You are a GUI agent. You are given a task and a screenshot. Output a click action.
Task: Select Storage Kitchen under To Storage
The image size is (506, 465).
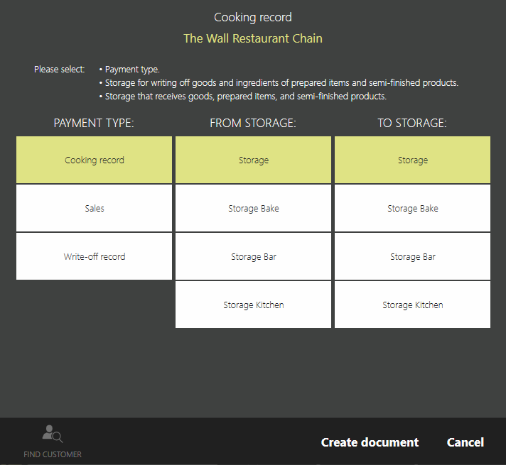pyautogui.click(x=412, y=305)
